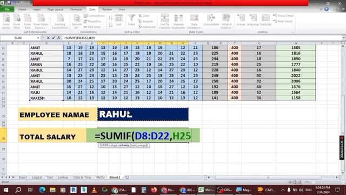Insert a new worksheet tab
The width and height of the screenshot is (346, 195).
(x=127, y=177)
